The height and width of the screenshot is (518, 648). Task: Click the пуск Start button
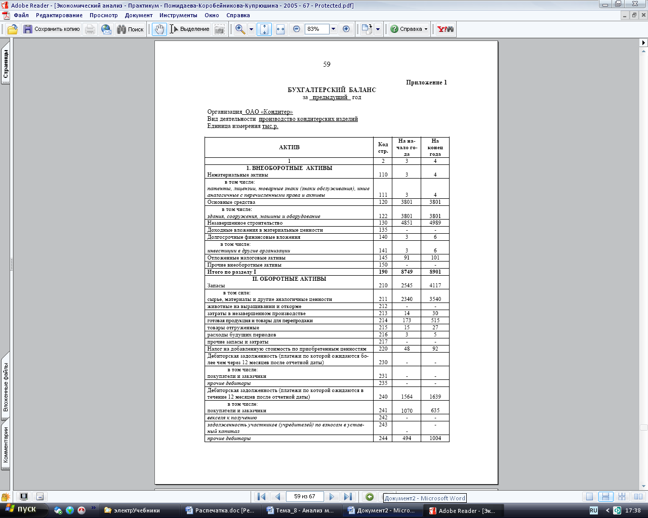point(24,510)
